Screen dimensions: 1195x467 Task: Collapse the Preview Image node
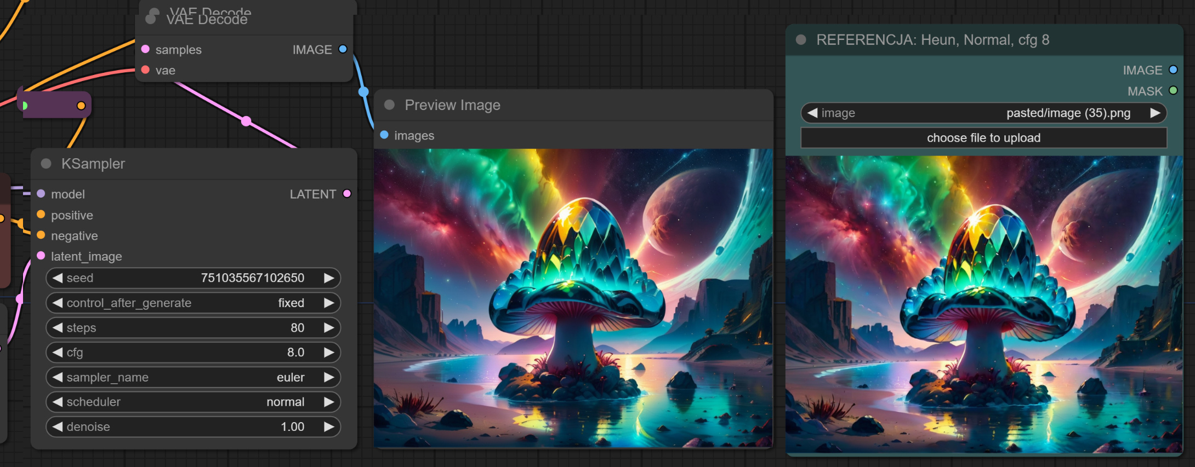pyautogui.click(x=390, y=105)
